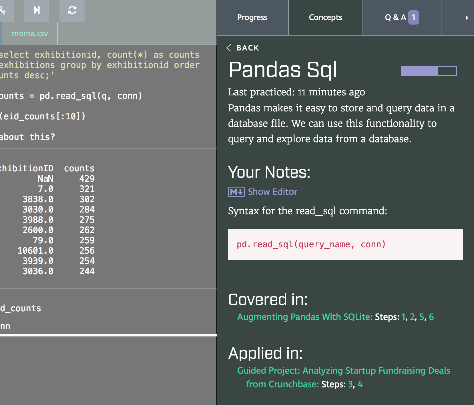Click the Q & A notification badge

point(413,17)
